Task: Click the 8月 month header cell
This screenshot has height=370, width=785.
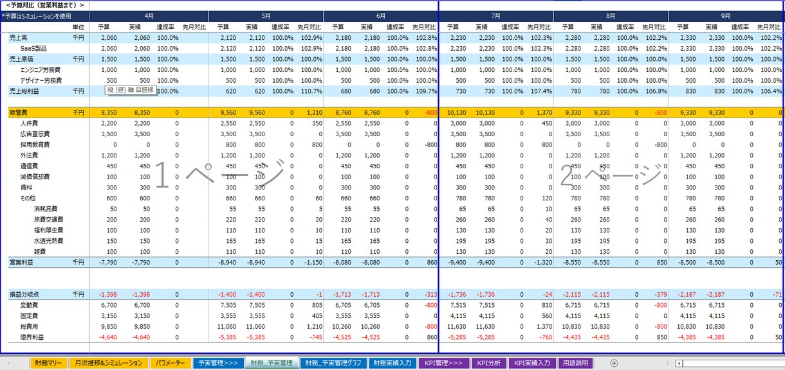Action: click(x=611, y=15)
